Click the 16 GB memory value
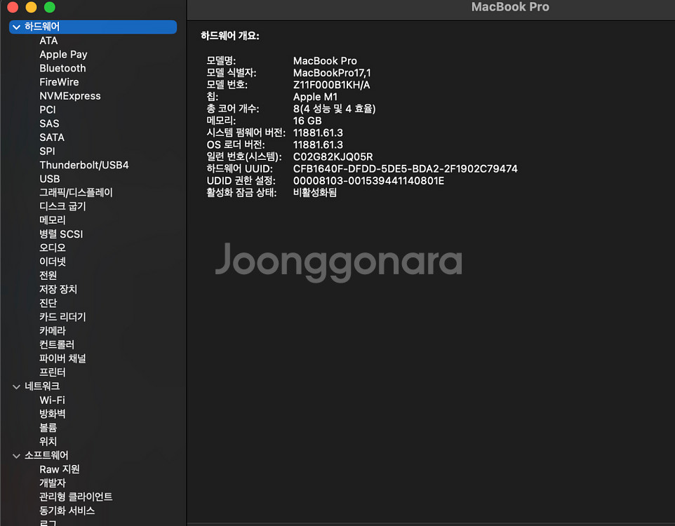675x526 pixels. coord(307,121)
